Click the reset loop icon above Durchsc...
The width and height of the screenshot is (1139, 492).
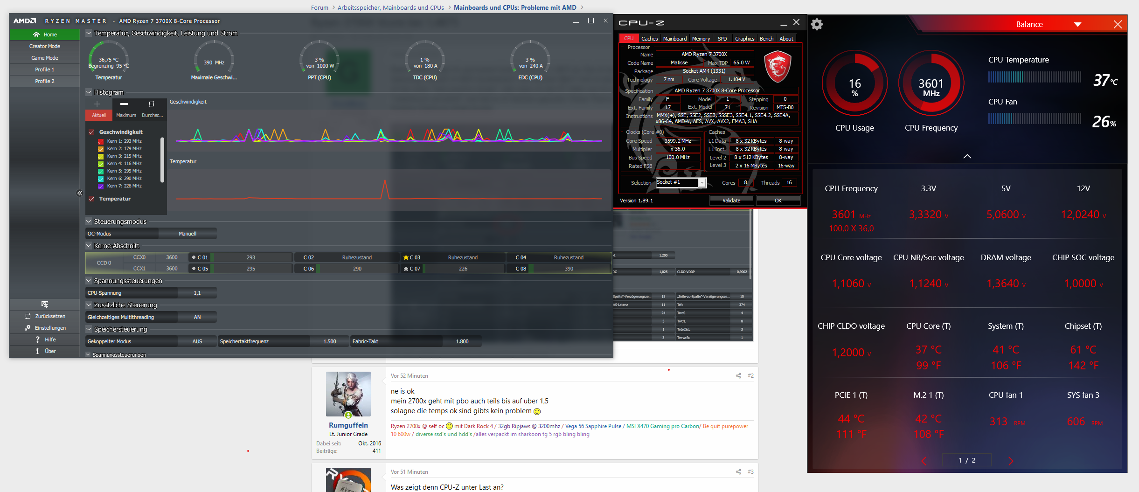152,104
